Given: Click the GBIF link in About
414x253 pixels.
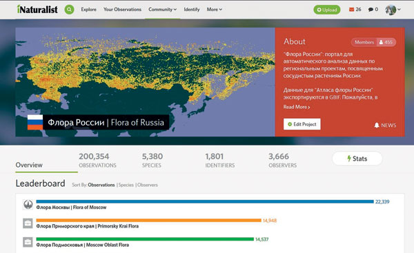Looking at the screenshot, I should pyautogui.click(x=335, y=97).
